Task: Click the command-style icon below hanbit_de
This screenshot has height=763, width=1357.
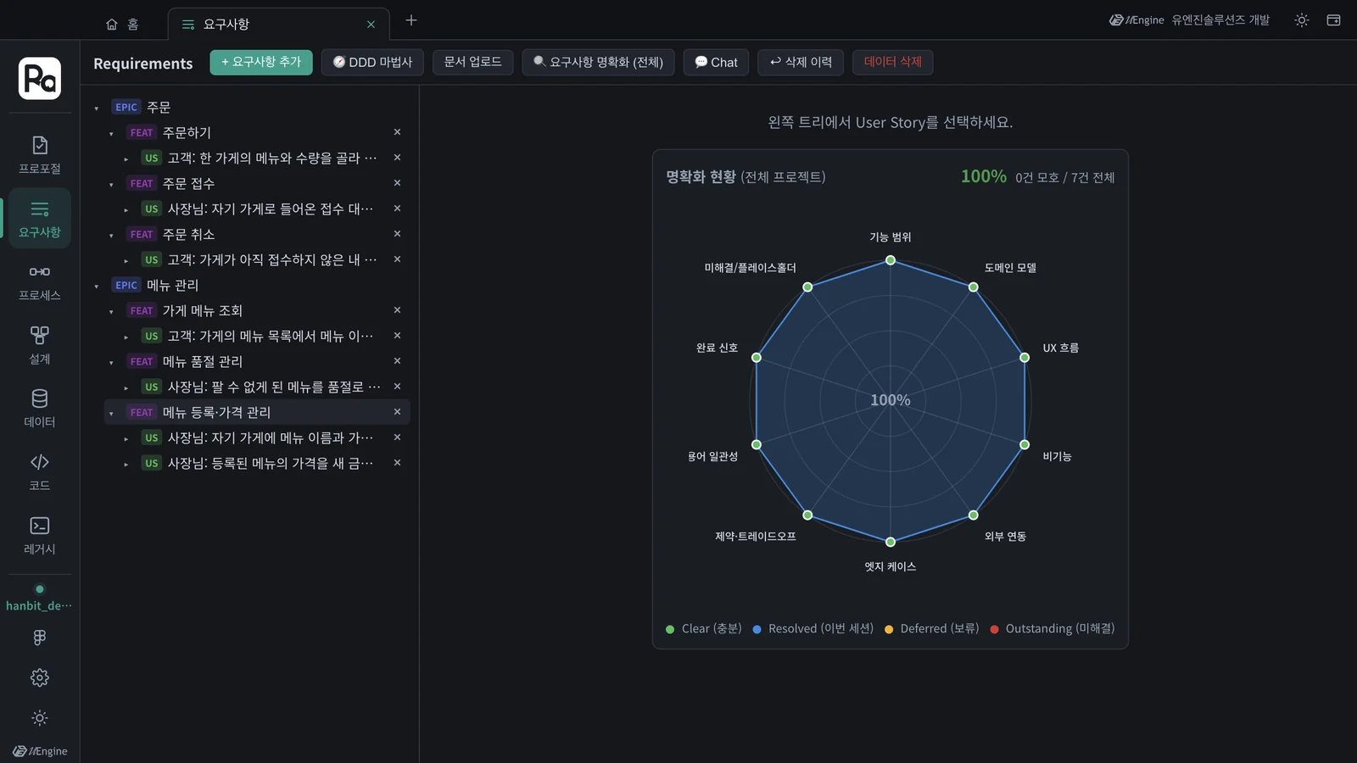Action: coord(40,638)
